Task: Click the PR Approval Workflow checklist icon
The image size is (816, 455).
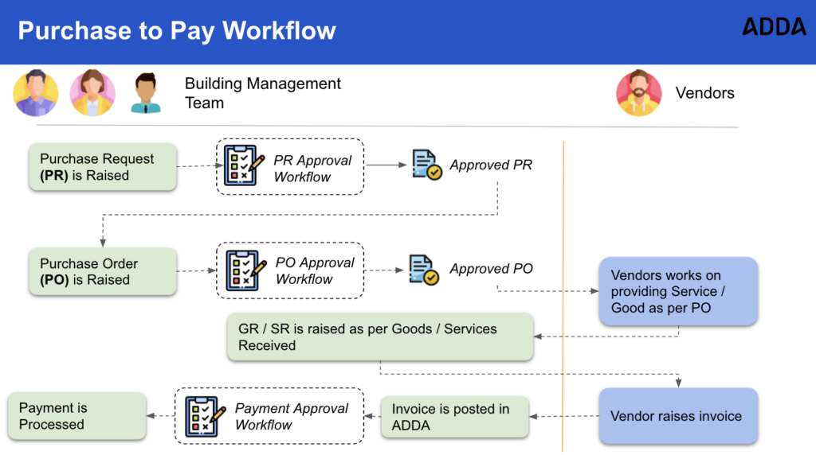Action: point(244,165)
